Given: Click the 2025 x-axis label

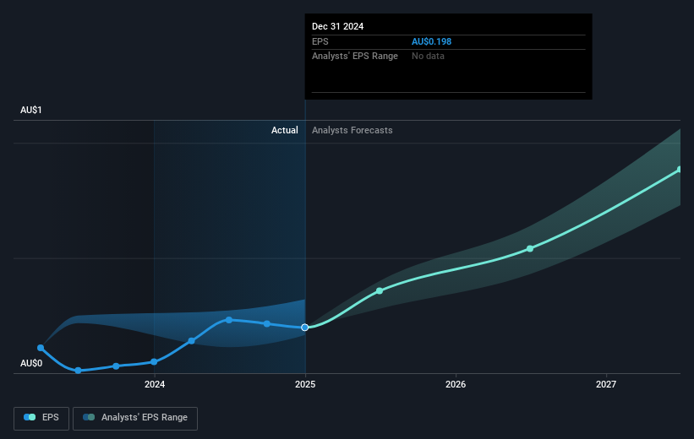Looking at the screenshot, I should pos(305,385).
